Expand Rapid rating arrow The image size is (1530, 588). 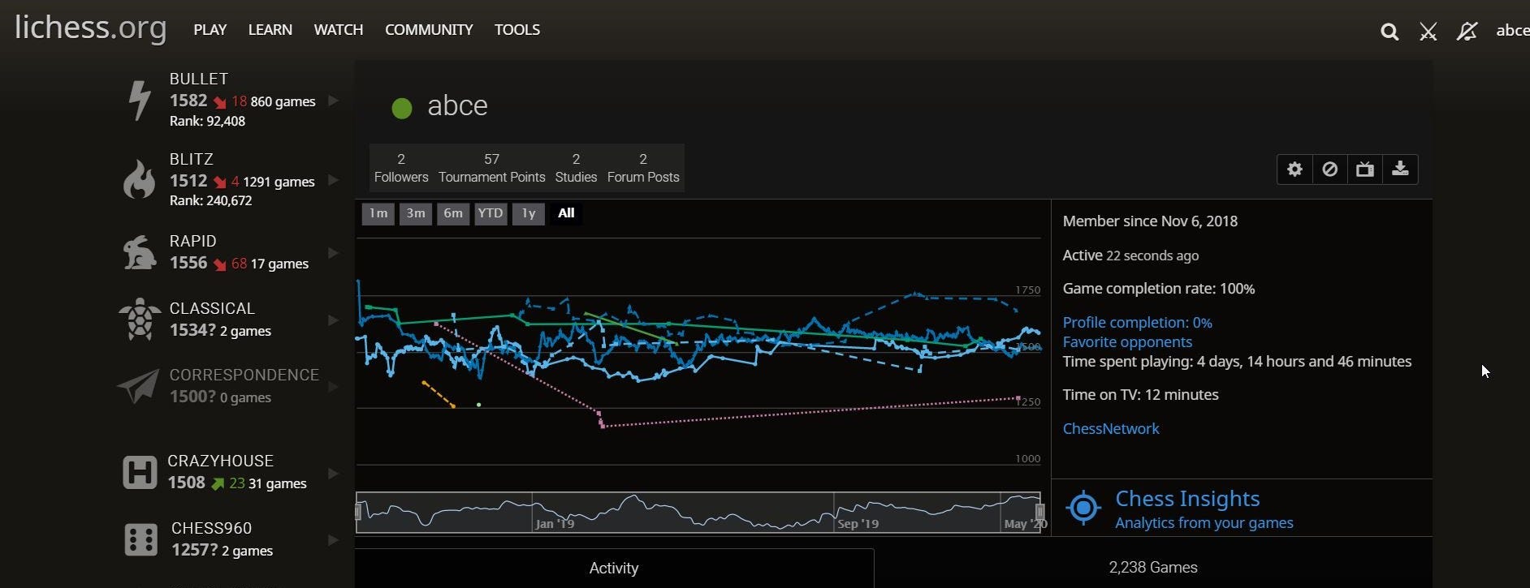(333, 253)
